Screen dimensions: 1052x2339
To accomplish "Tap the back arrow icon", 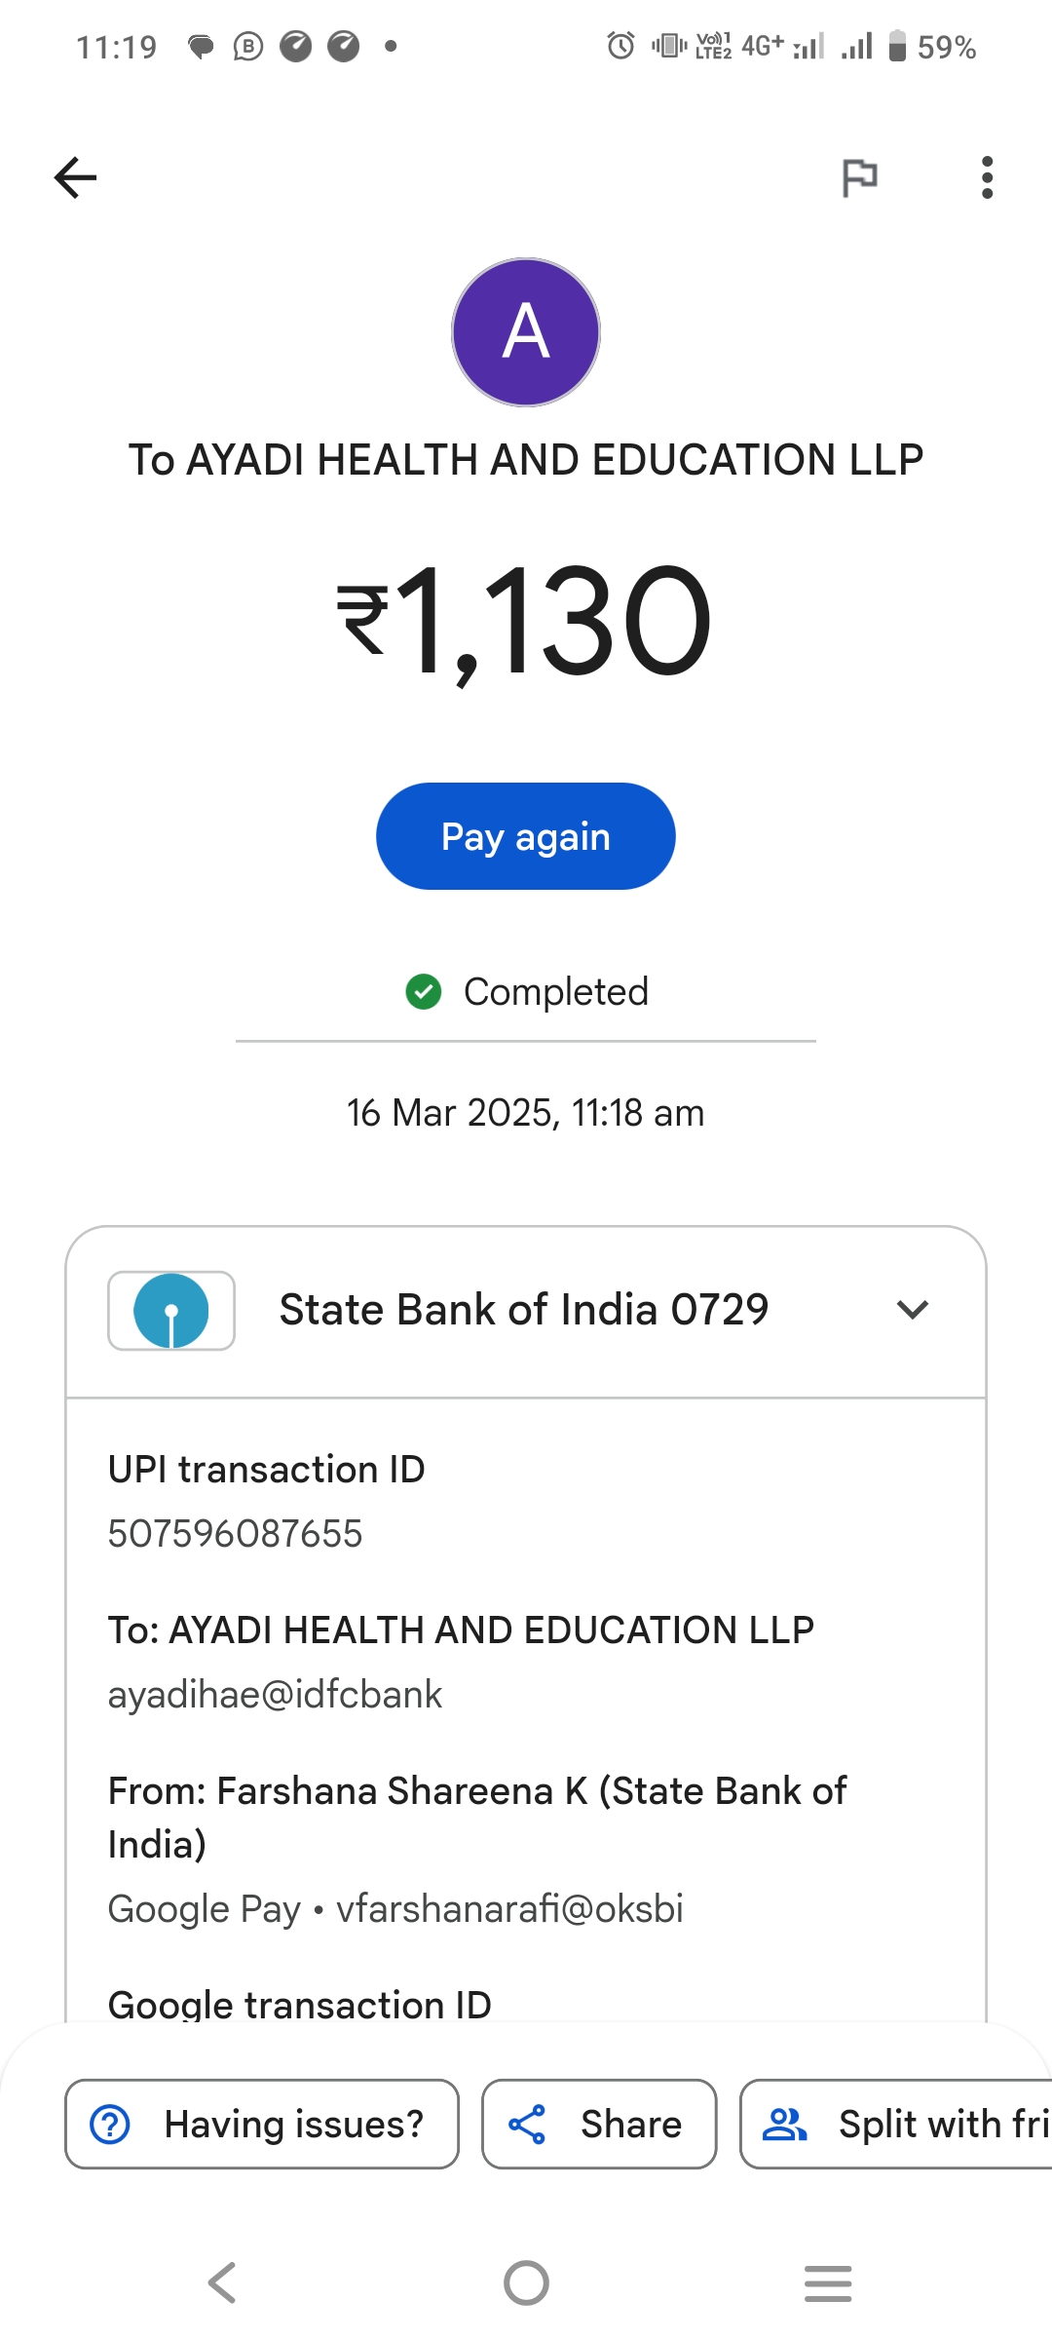I will (75, 177).
